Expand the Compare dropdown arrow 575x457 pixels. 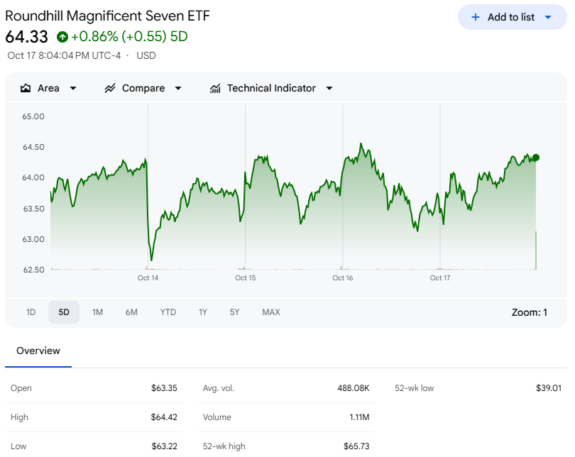[178, 88]
